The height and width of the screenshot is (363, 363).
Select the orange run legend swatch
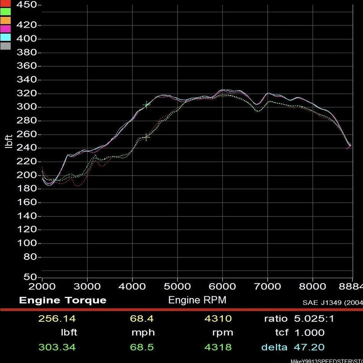click(x=5, y=20)
